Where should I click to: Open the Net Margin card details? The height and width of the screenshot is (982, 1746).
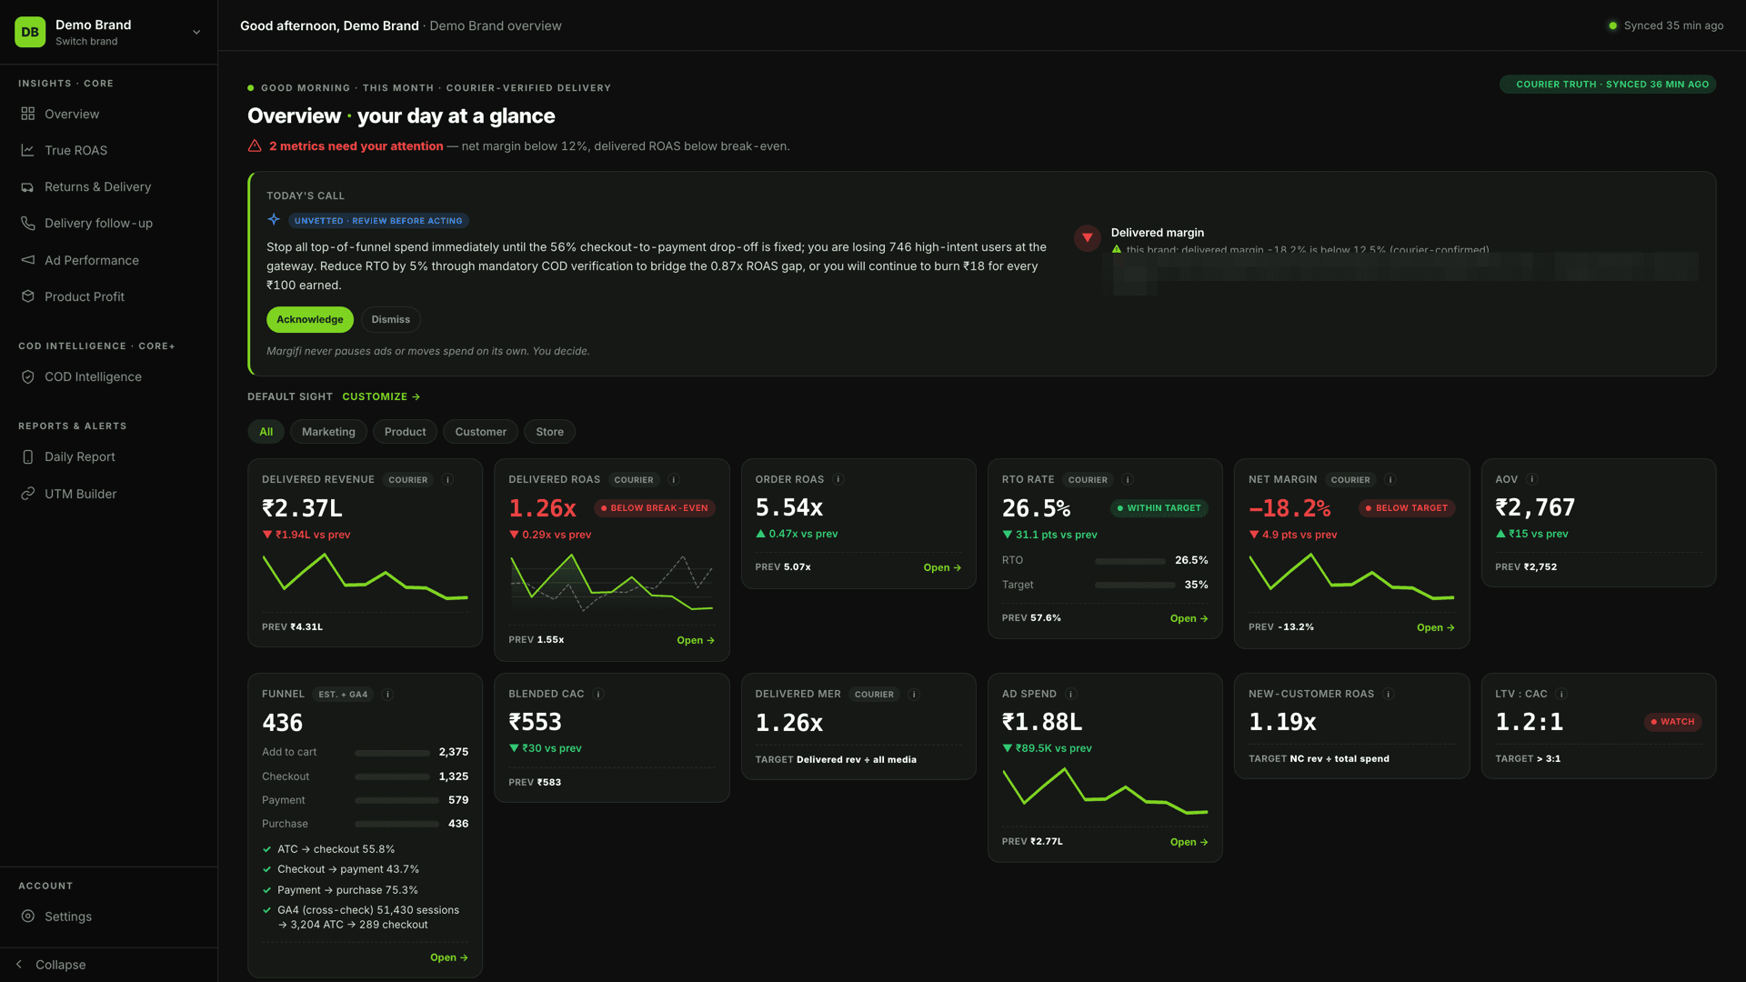pos(1435,628)
